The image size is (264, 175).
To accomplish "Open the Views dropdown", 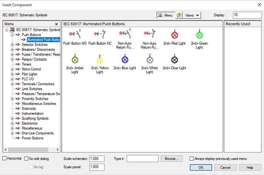I will (x=192, y=15).
